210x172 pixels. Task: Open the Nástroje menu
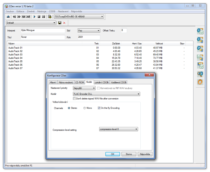click(x=42, y=11)
